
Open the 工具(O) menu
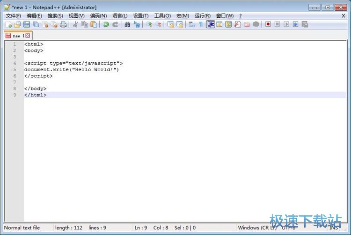[x=162, y=16]
